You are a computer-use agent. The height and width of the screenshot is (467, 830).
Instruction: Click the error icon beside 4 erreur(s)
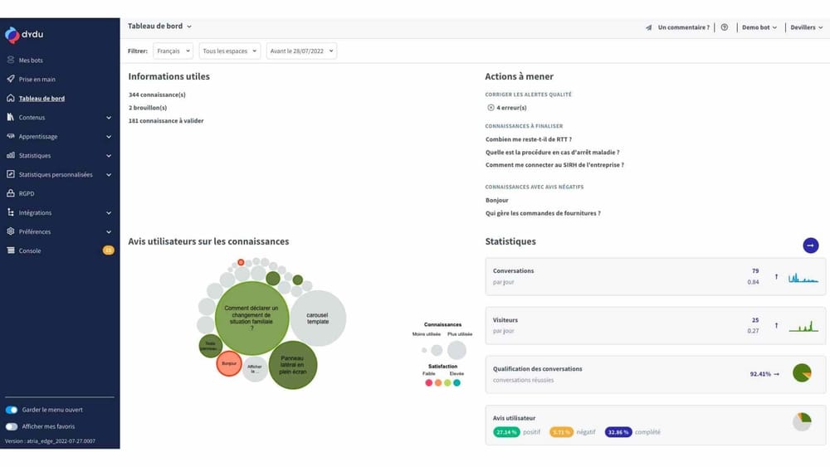point(491,108)
